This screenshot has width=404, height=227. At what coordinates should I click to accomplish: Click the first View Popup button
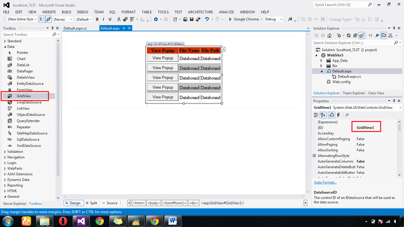[163, 58]
